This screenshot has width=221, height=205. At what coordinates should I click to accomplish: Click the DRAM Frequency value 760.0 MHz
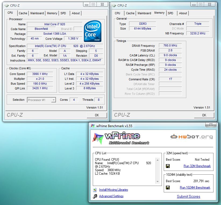click(x=170, y=45)
